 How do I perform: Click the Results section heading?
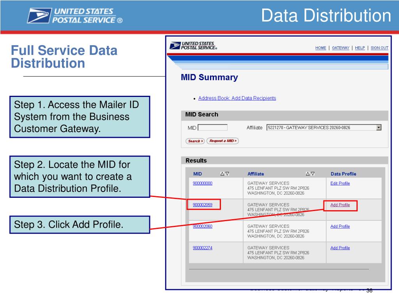coord(196,161)
